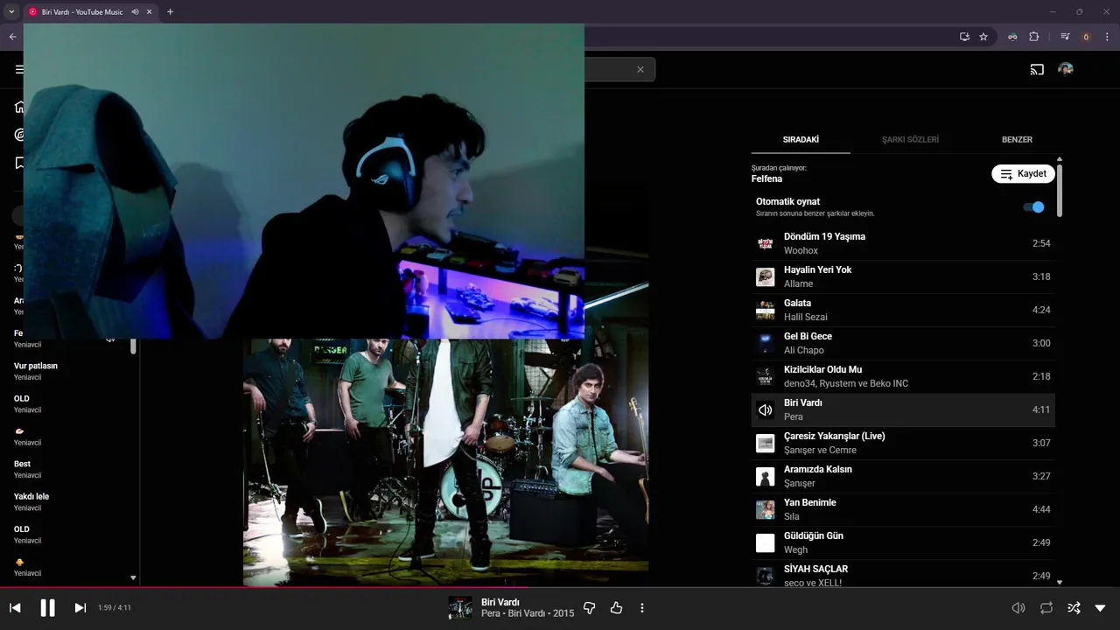Open the Extensions puzzle icon
This screenshot has height=630, width=1120.
[1034, 37]
